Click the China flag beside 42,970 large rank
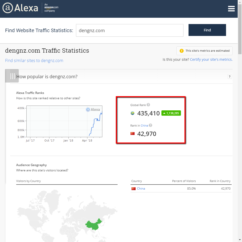 pyautogui.click(x=133, y=133)
